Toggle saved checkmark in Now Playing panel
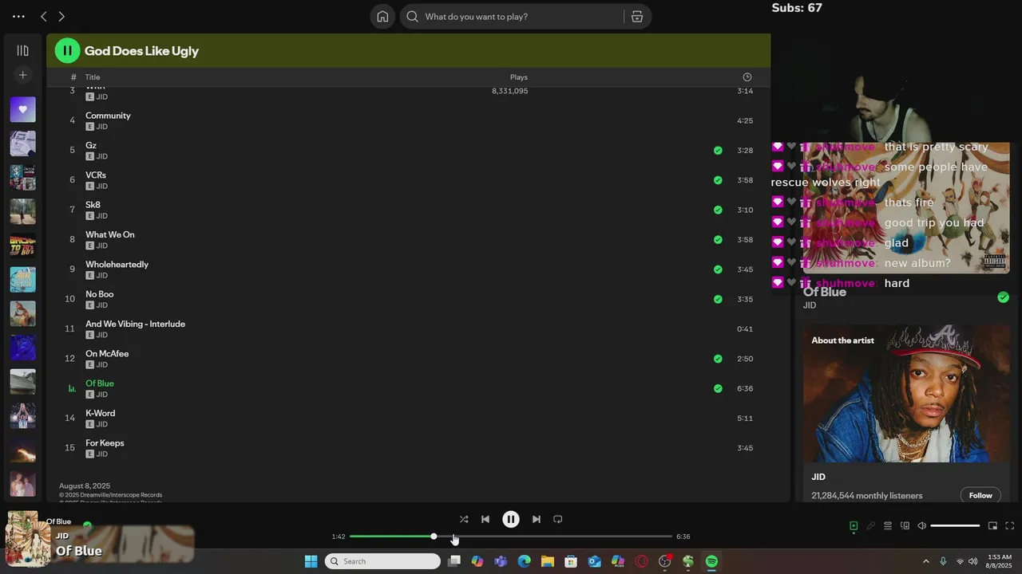This screenshot has width=1022, height=574. (1003, 297)
